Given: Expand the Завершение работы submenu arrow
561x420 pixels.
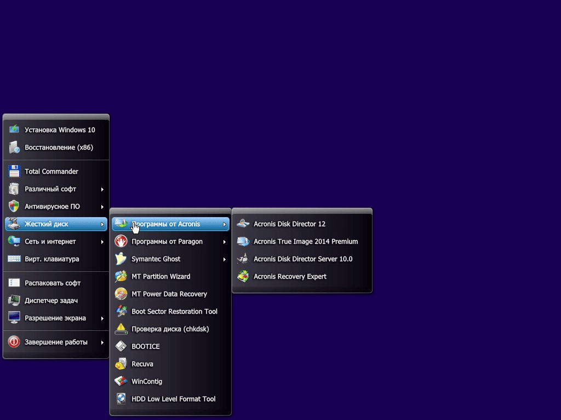Looking at the screenshot, I should [x=102, y=342].
